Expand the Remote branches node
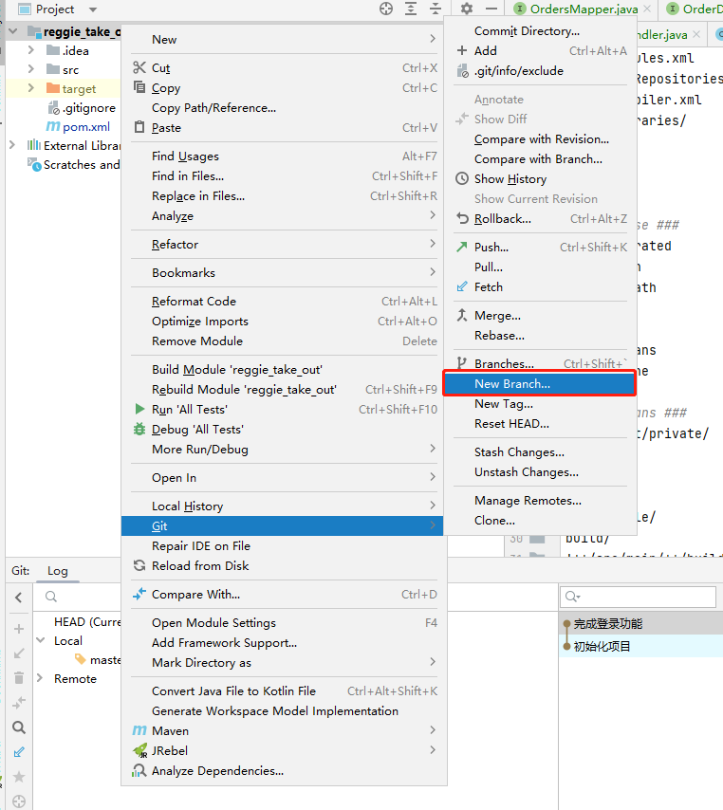 (x=40, y=678)
